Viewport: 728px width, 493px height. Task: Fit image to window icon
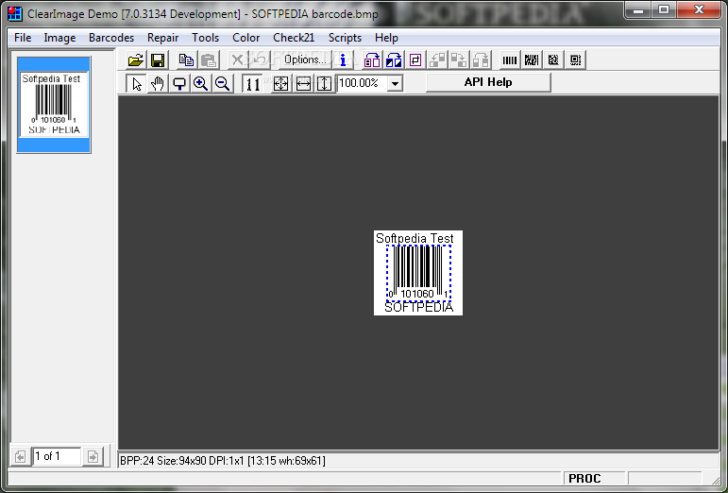280,83
